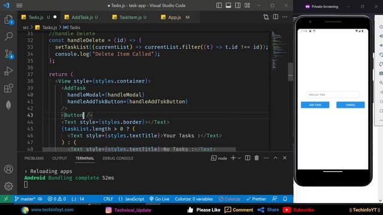The image size is (383, 215).
Task: Click Open Changes icon in editor toolbar
Action: coord(266,17)
